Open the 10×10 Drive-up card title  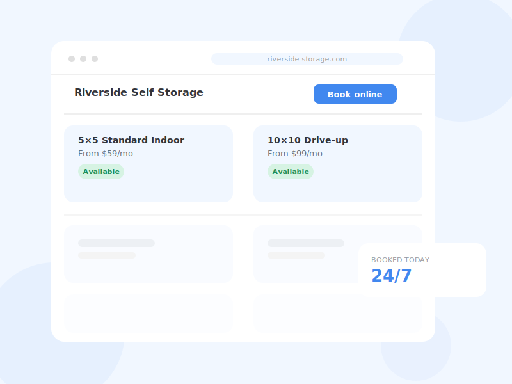(x=308, y=140)
